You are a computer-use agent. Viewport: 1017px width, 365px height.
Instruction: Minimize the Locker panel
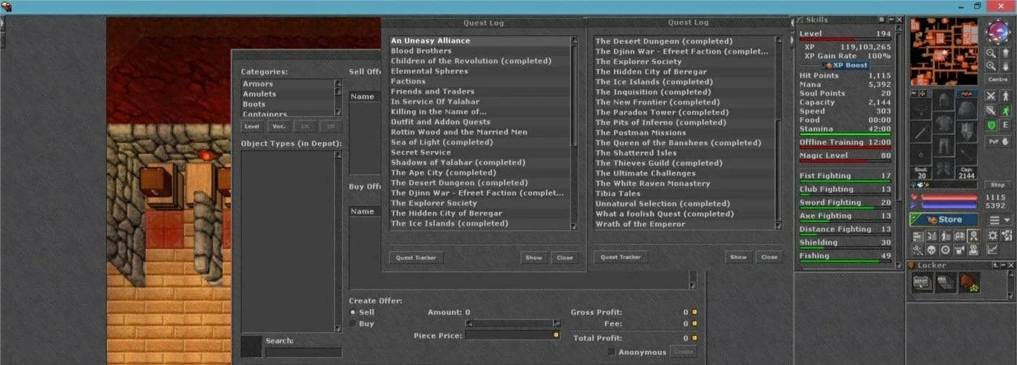pos(1003,266)
